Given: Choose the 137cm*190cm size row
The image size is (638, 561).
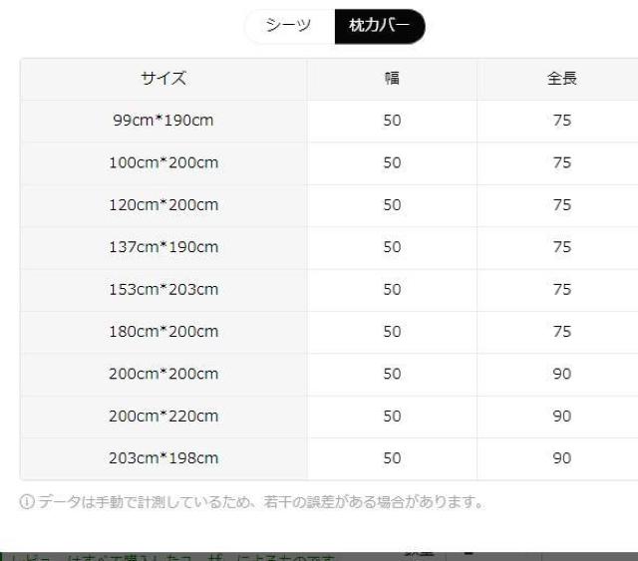Looking at the screenshot, I should (163, 247).
